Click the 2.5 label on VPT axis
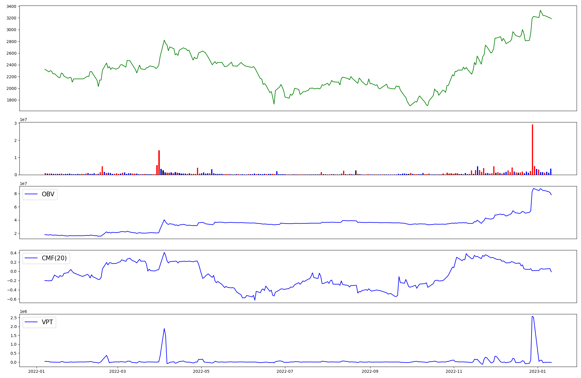This screenshot has width=581, height=378. (x=13, y=318)
